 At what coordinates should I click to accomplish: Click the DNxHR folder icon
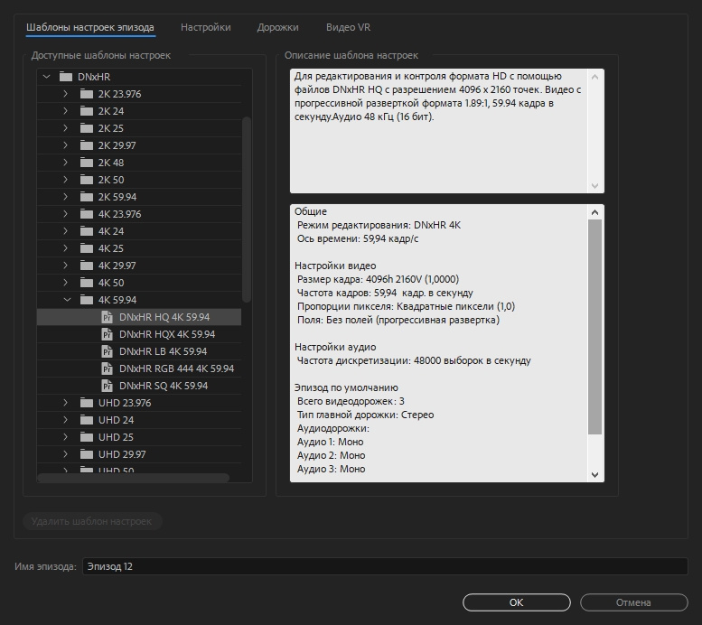point(66,77)
